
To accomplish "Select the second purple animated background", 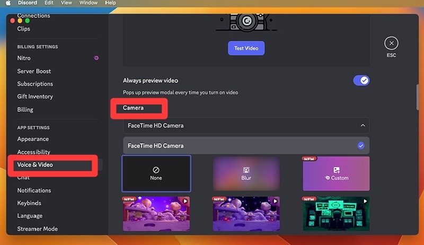I will (x=246, y=214).
